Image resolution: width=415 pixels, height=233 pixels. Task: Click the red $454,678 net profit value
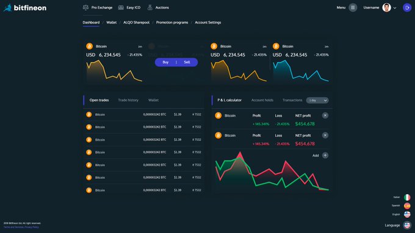point(305,144)
